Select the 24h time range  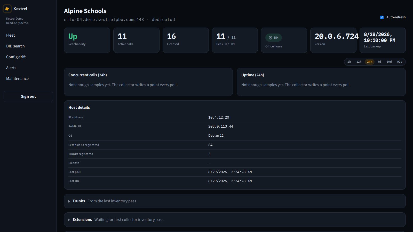tap(370, 62)
